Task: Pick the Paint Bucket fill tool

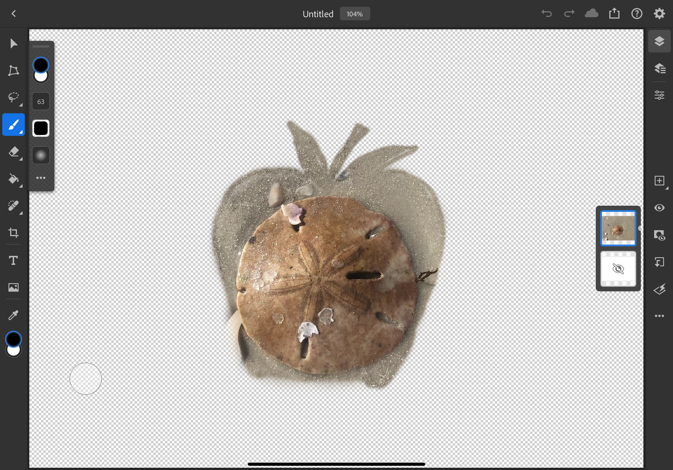Action: 14,179
